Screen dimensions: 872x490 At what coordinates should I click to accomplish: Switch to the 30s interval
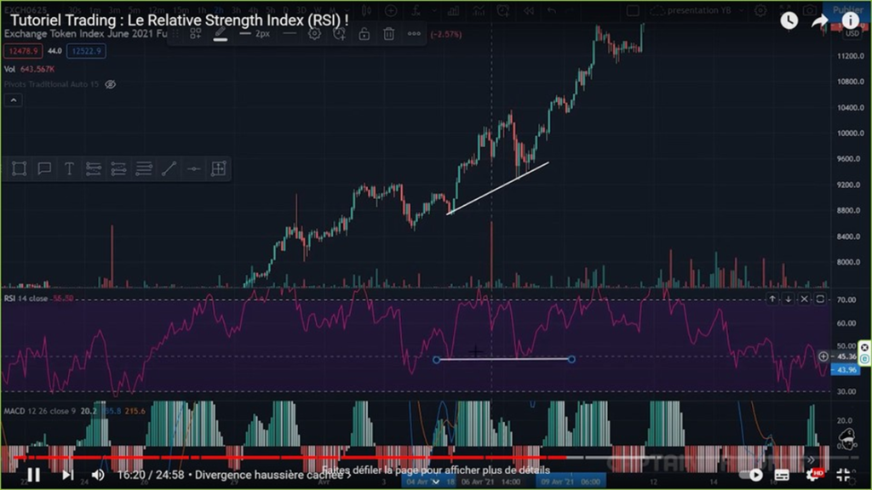pyautogui.click(x=75, y=10)
